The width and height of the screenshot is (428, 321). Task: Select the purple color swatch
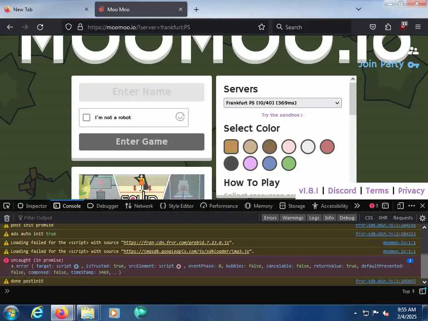tap(250, 163)
